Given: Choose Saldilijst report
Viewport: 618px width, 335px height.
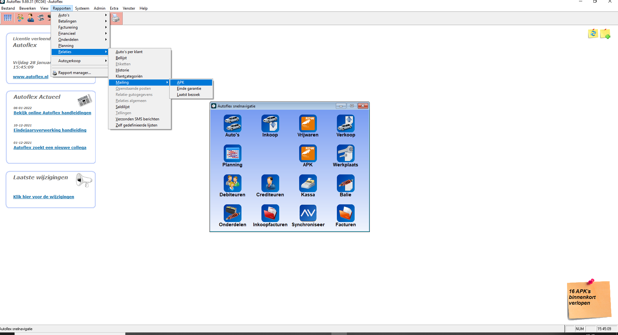Looking at the screenshot, I should 139,107.
